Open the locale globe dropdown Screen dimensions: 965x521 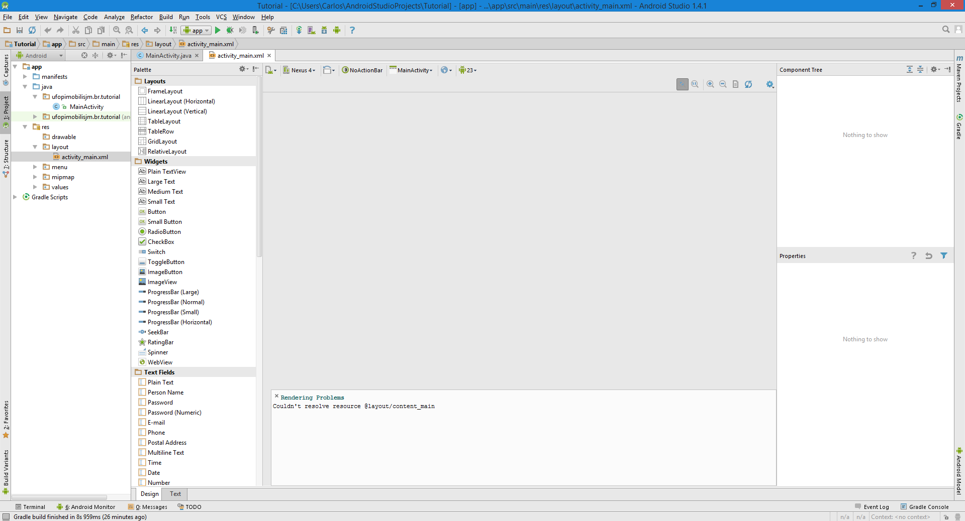point(446,70)
